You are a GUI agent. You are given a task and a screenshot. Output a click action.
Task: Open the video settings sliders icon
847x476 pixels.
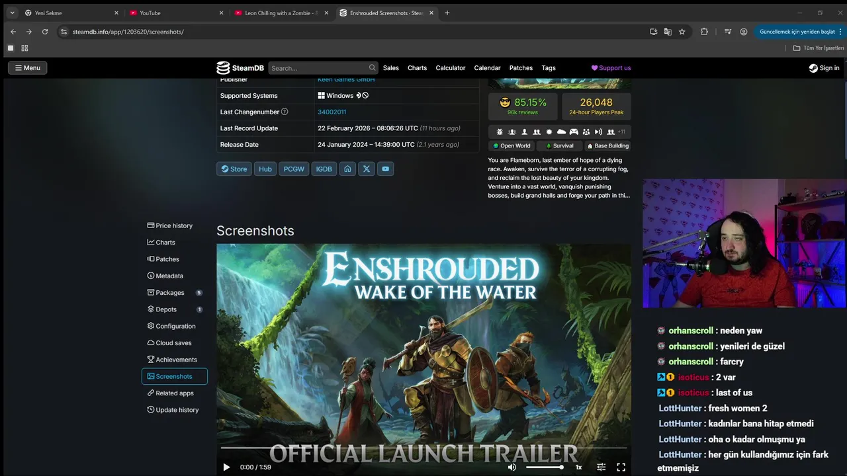point(601,467)
